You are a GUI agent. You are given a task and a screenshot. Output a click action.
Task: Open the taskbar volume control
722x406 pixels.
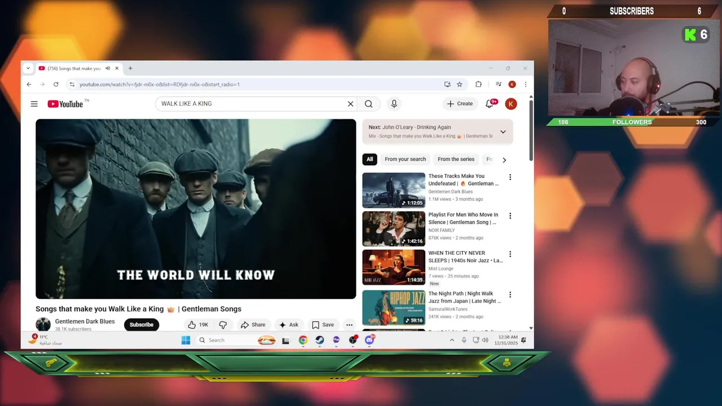pos(485,340)
